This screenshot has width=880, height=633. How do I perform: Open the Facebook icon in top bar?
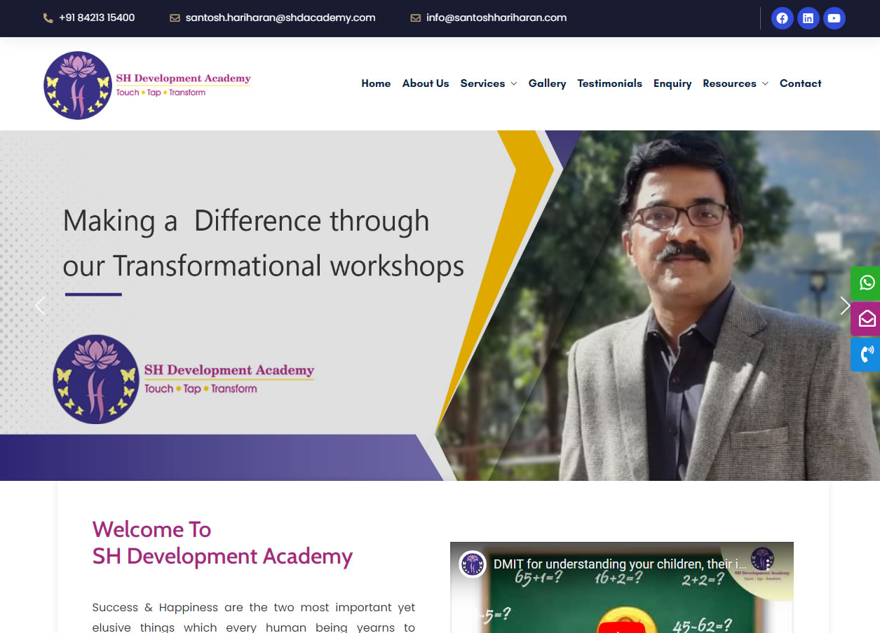click(782, 18)
